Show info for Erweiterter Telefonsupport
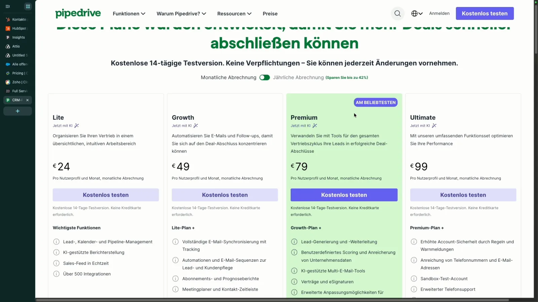Image resolution: width=538 pixels, height=302 pixels. 414,289
